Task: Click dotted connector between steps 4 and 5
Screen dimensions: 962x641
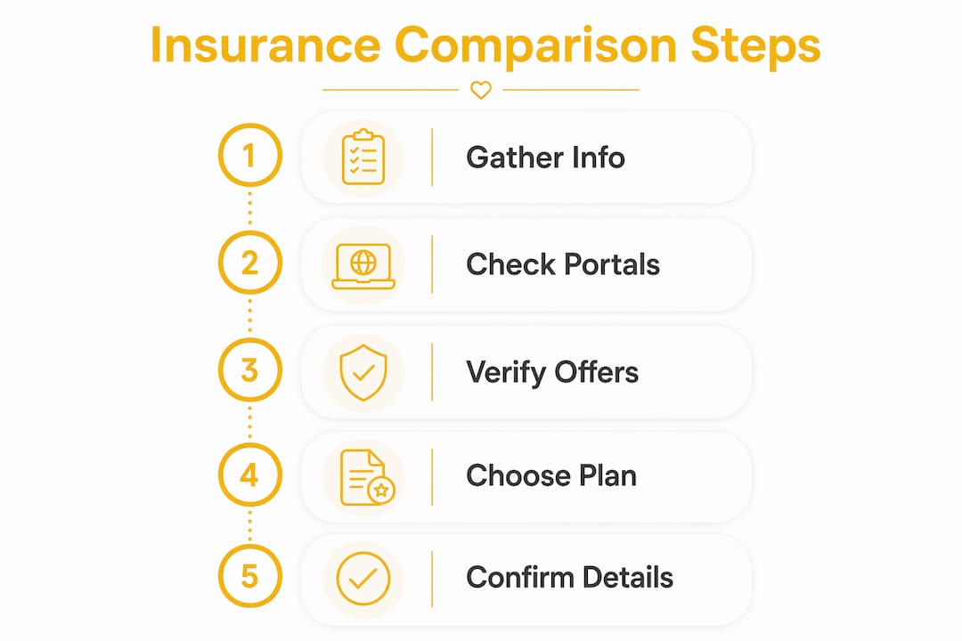Action: pyautogui.click(x=249, y=525)
